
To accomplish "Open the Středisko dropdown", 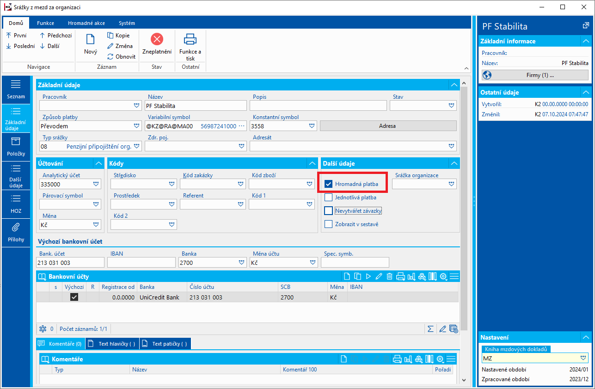I will point(172,184).
